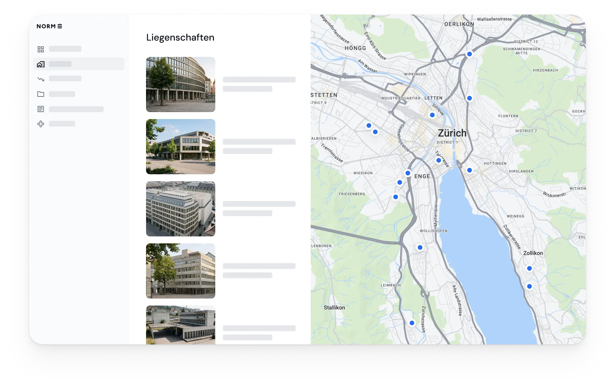Click the Zürich city label on the map
615x388 pixels.
pyautogui.click(x=452, y=133)
